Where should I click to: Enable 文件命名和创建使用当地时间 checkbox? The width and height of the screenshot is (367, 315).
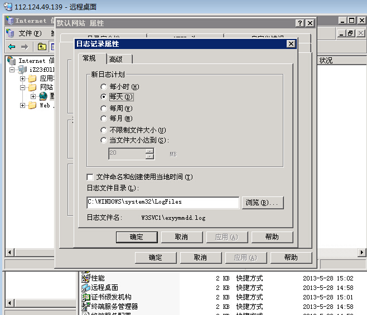[x=90, y=177]
